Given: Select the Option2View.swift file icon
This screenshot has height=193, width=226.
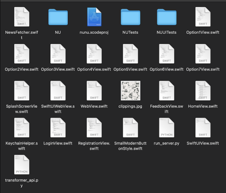Looking at the screenshot, I should [22, 54].
